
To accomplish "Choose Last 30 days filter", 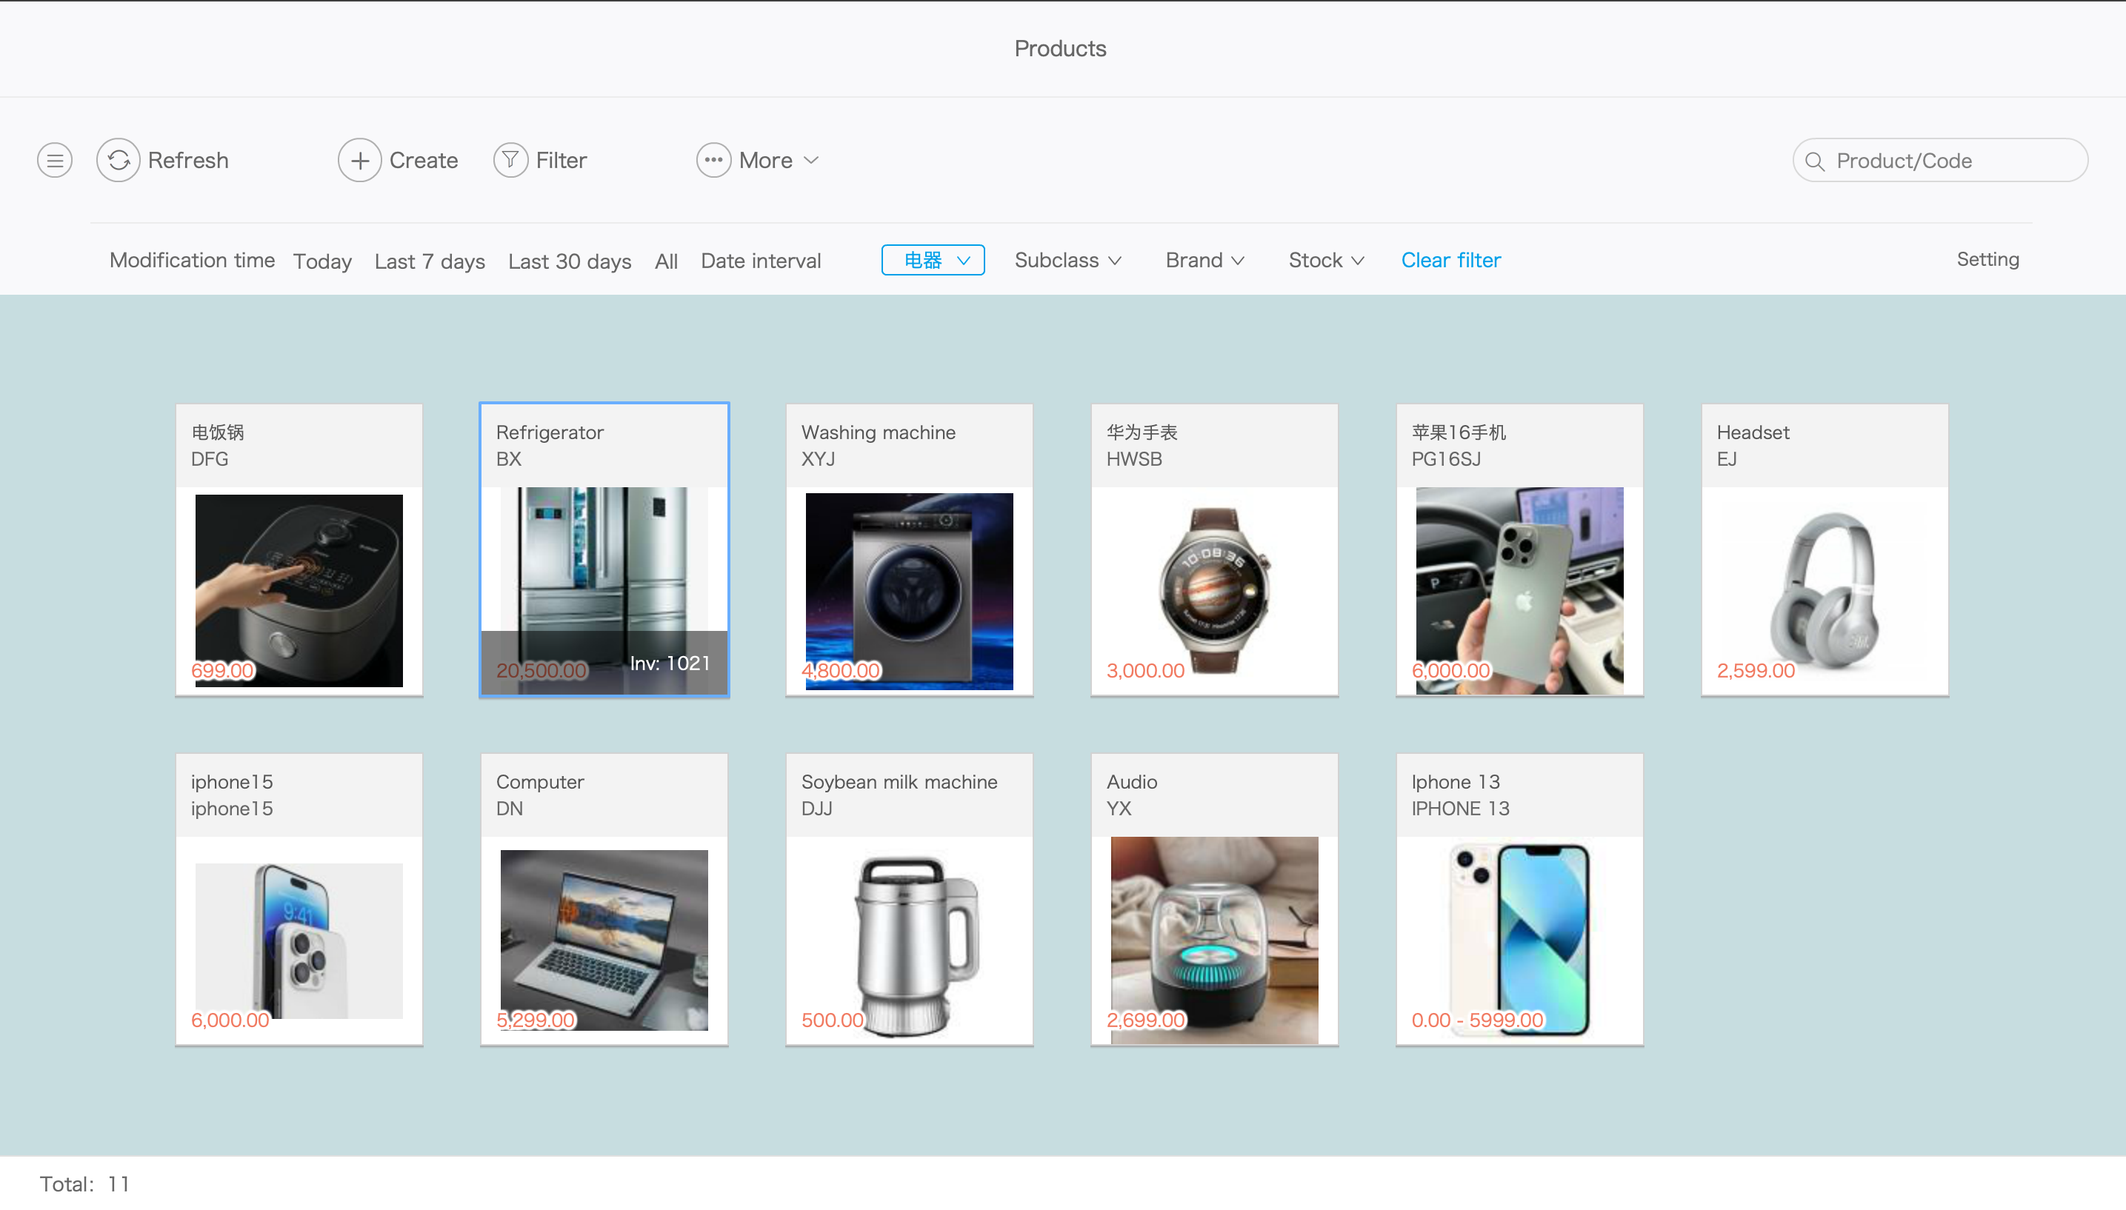I will 570,261.
